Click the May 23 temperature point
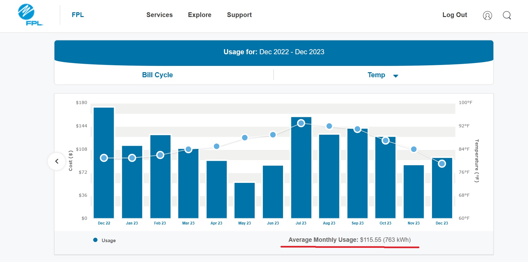528x262 pixels. [x=245, y=137]
